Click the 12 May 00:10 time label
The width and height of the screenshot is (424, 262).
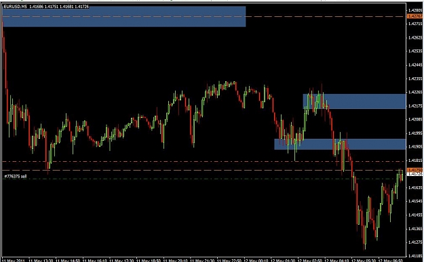pyautogui.click(x=256, y=261)
